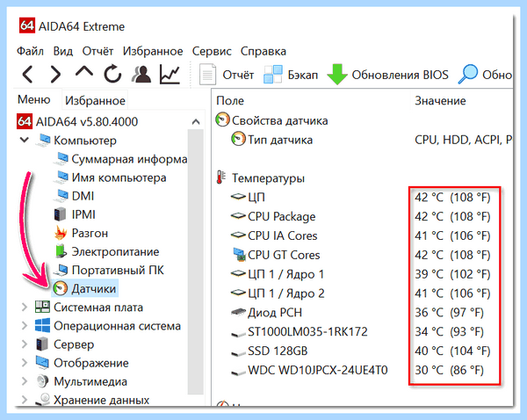Click the Отображение monitor icon

[x=42, y=363]
